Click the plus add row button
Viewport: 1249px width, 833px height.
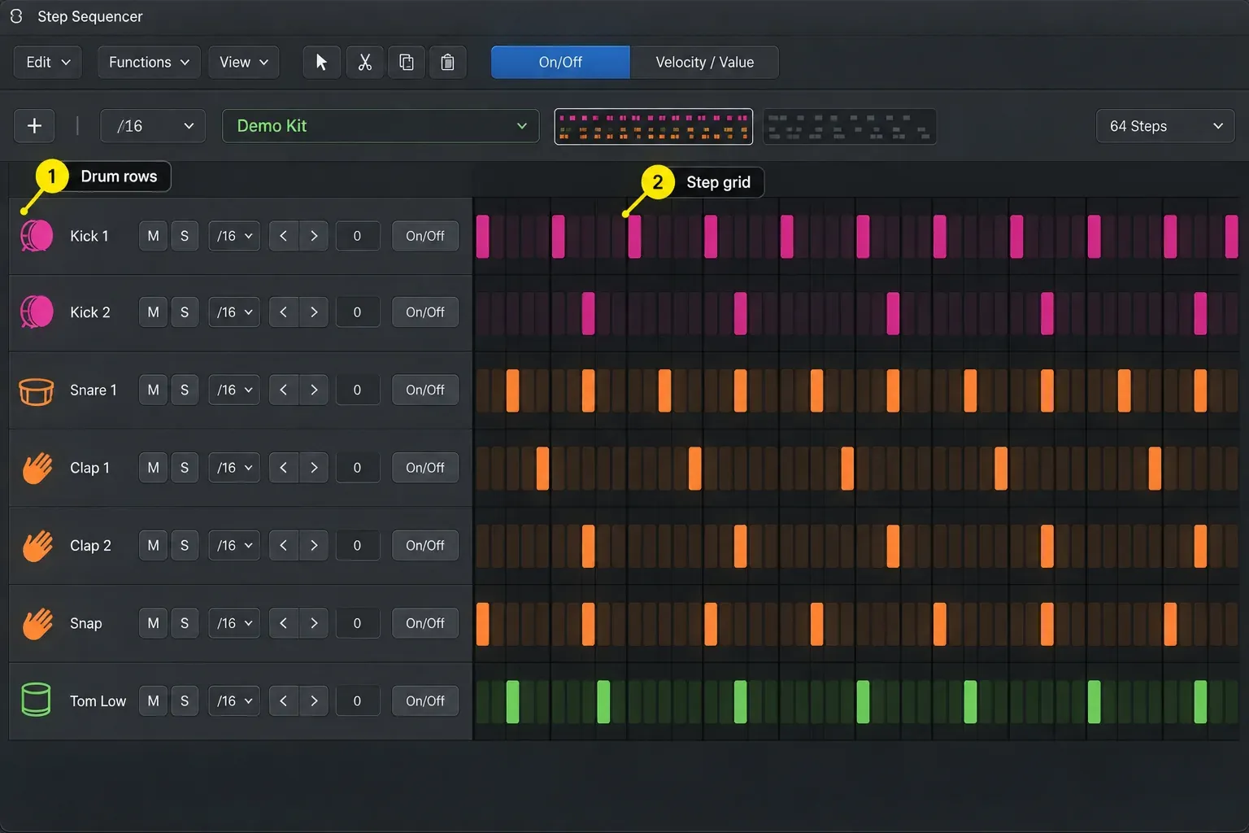click(34, 125)
